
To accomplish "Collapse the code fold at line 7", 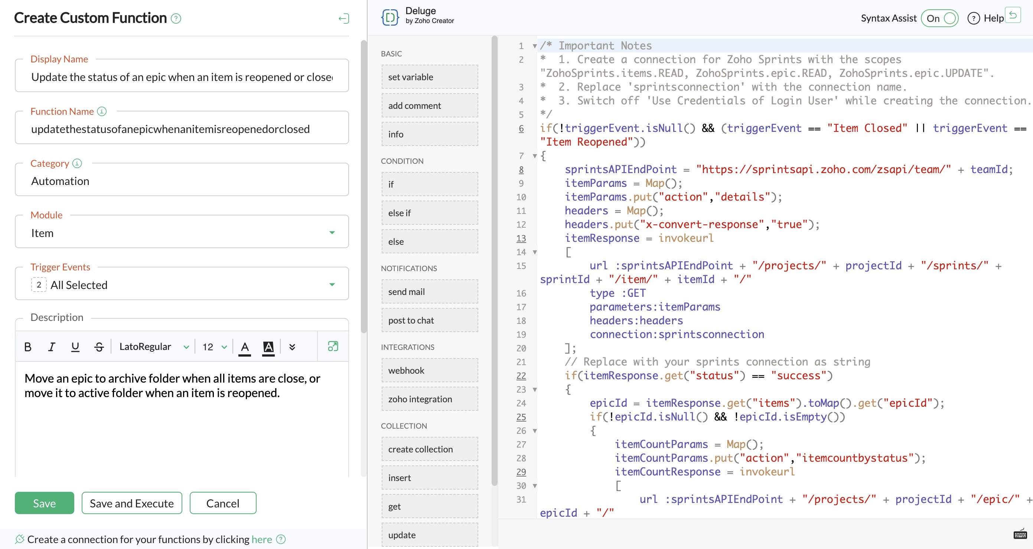I will point(535,156).
